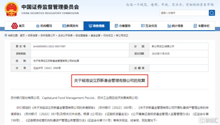The width and height of the screenshot is (220, 125).
Task: Follow the 主动公开目录 breadcrumb link
Action: click(x=65, y=36)
